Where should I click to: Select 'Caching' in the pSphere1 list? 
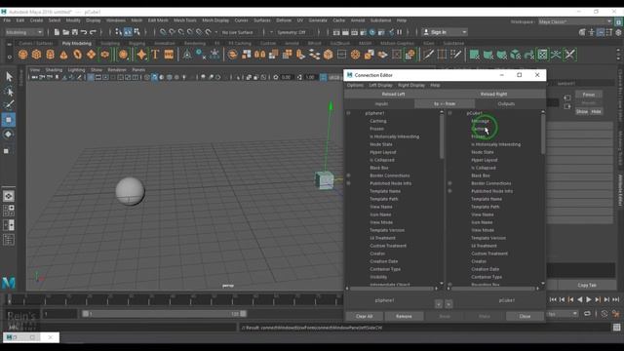[378, 121]
